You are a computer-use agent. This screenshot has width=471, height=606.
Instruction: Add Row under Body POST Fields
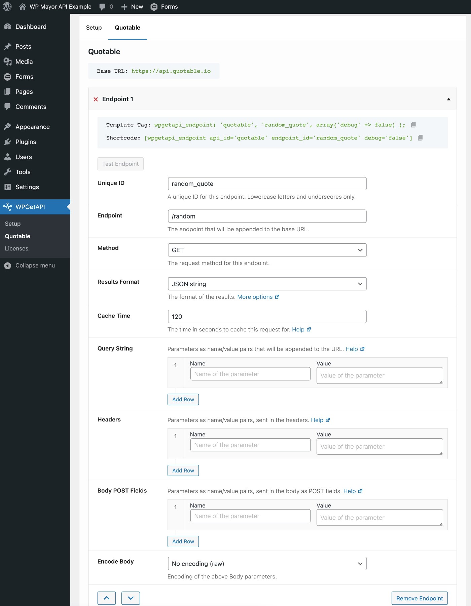click(x=183, y=541)
